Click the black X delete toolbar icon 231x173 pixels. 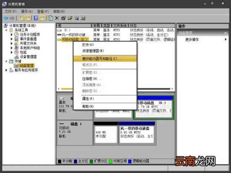57,18
